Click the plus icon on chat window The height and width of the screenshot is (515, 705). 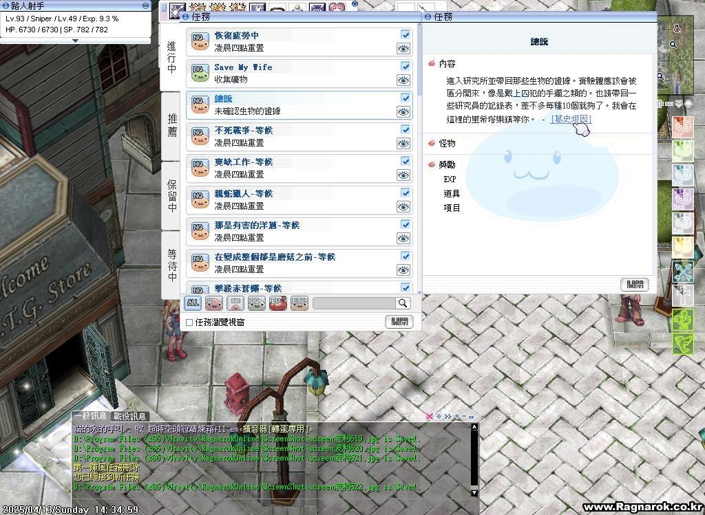457,416
